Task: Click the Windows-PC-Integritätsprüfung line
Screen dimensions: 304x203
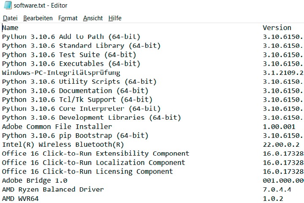Action: 61,73
